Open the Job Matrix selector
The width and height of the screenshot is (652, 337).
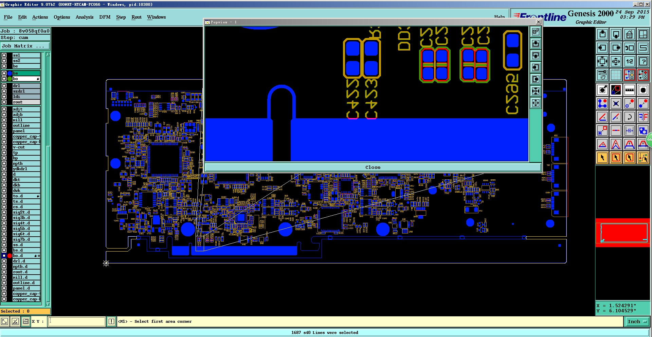pos(25,46)
